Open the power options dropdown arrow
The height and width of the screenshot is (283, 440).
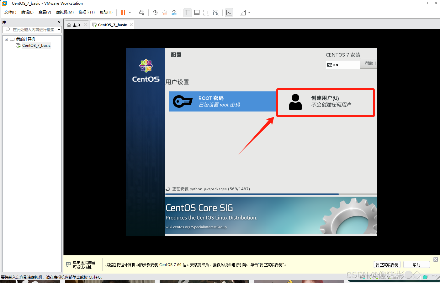pos(130,13)
